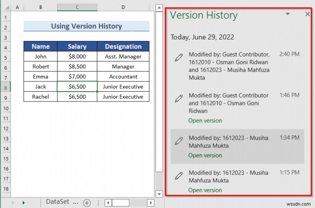Viewport: 315px width, 208px height.
Task: Add a new sheet with plus icon
Action: point(87,203)
